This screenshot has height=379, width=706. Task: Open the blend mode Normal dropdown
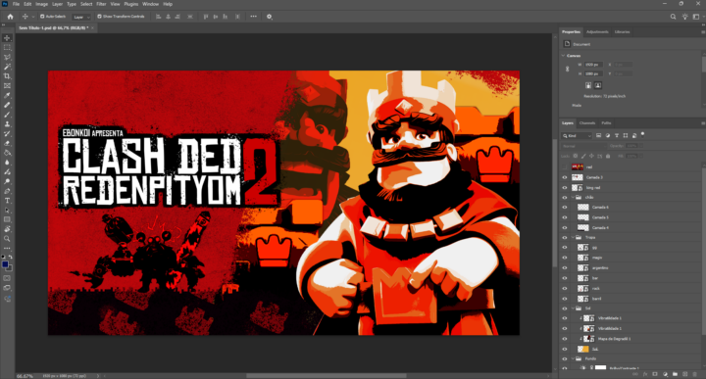pos(584,146)
